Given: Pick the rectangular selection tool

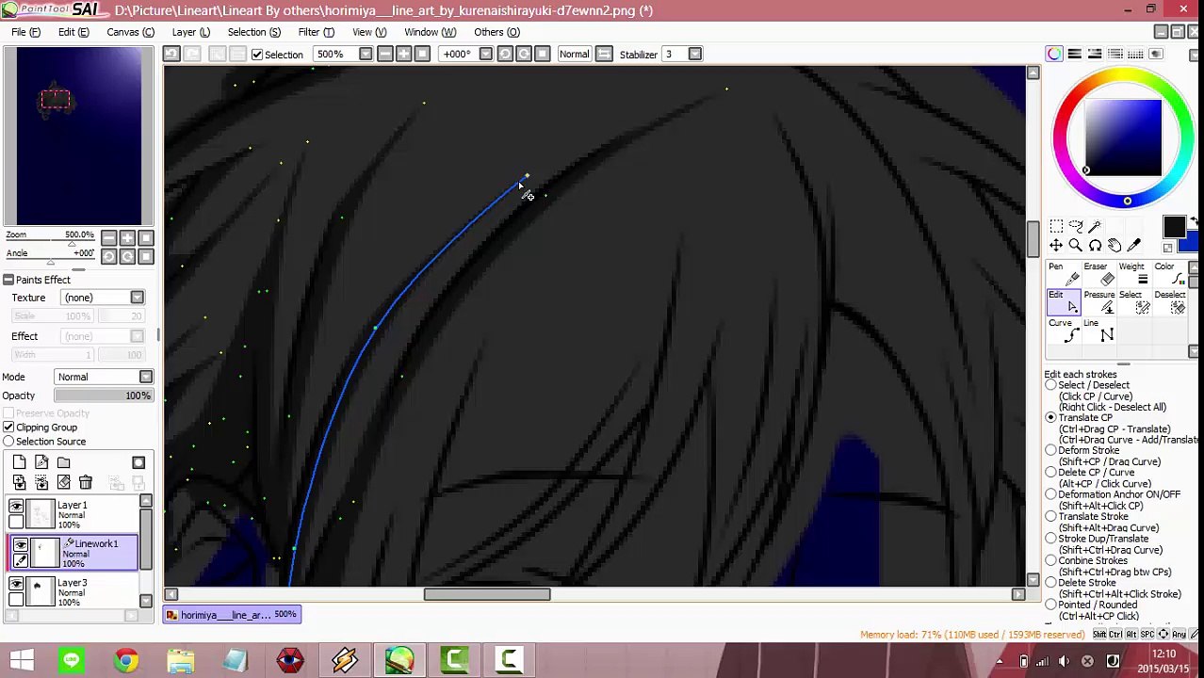Looking at the screenshot, I should point(1056,226).
